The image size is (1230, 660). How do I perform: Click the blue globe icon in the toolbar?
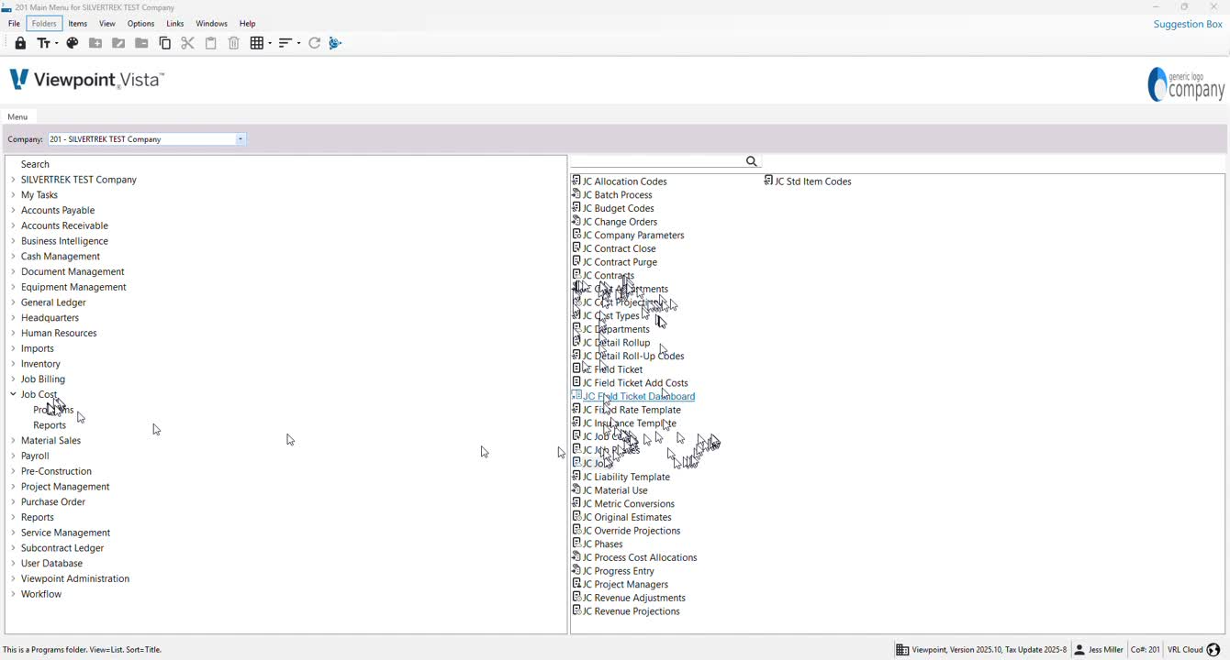point(336,43)
